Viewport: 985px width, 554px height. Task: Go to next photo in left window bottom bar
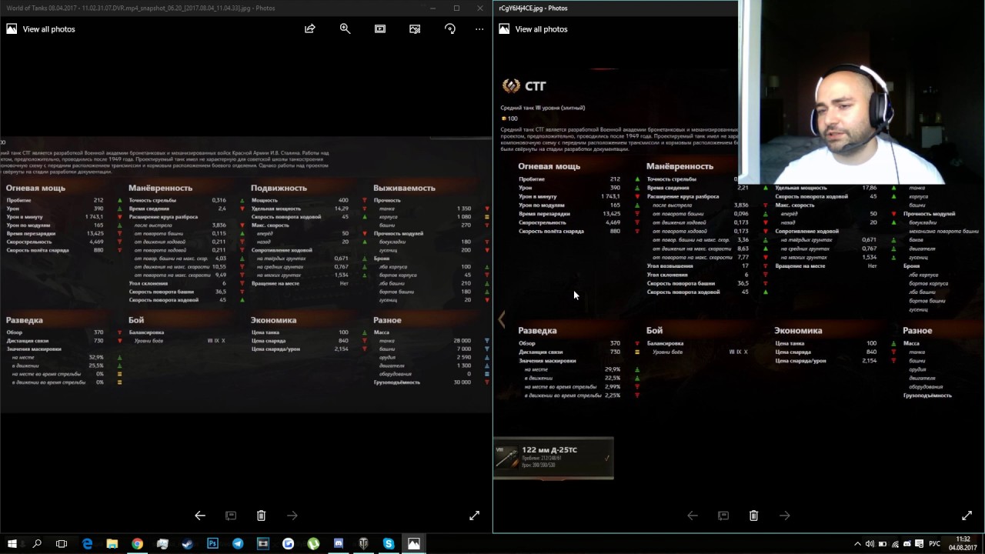(x=292, y=516)
